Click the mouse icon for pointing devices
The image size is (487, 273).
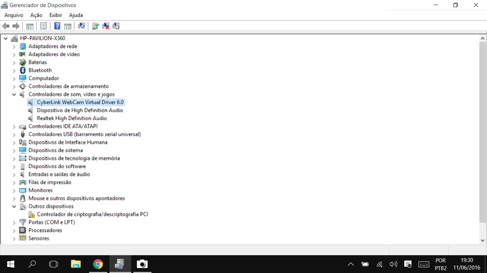point(23,198)
